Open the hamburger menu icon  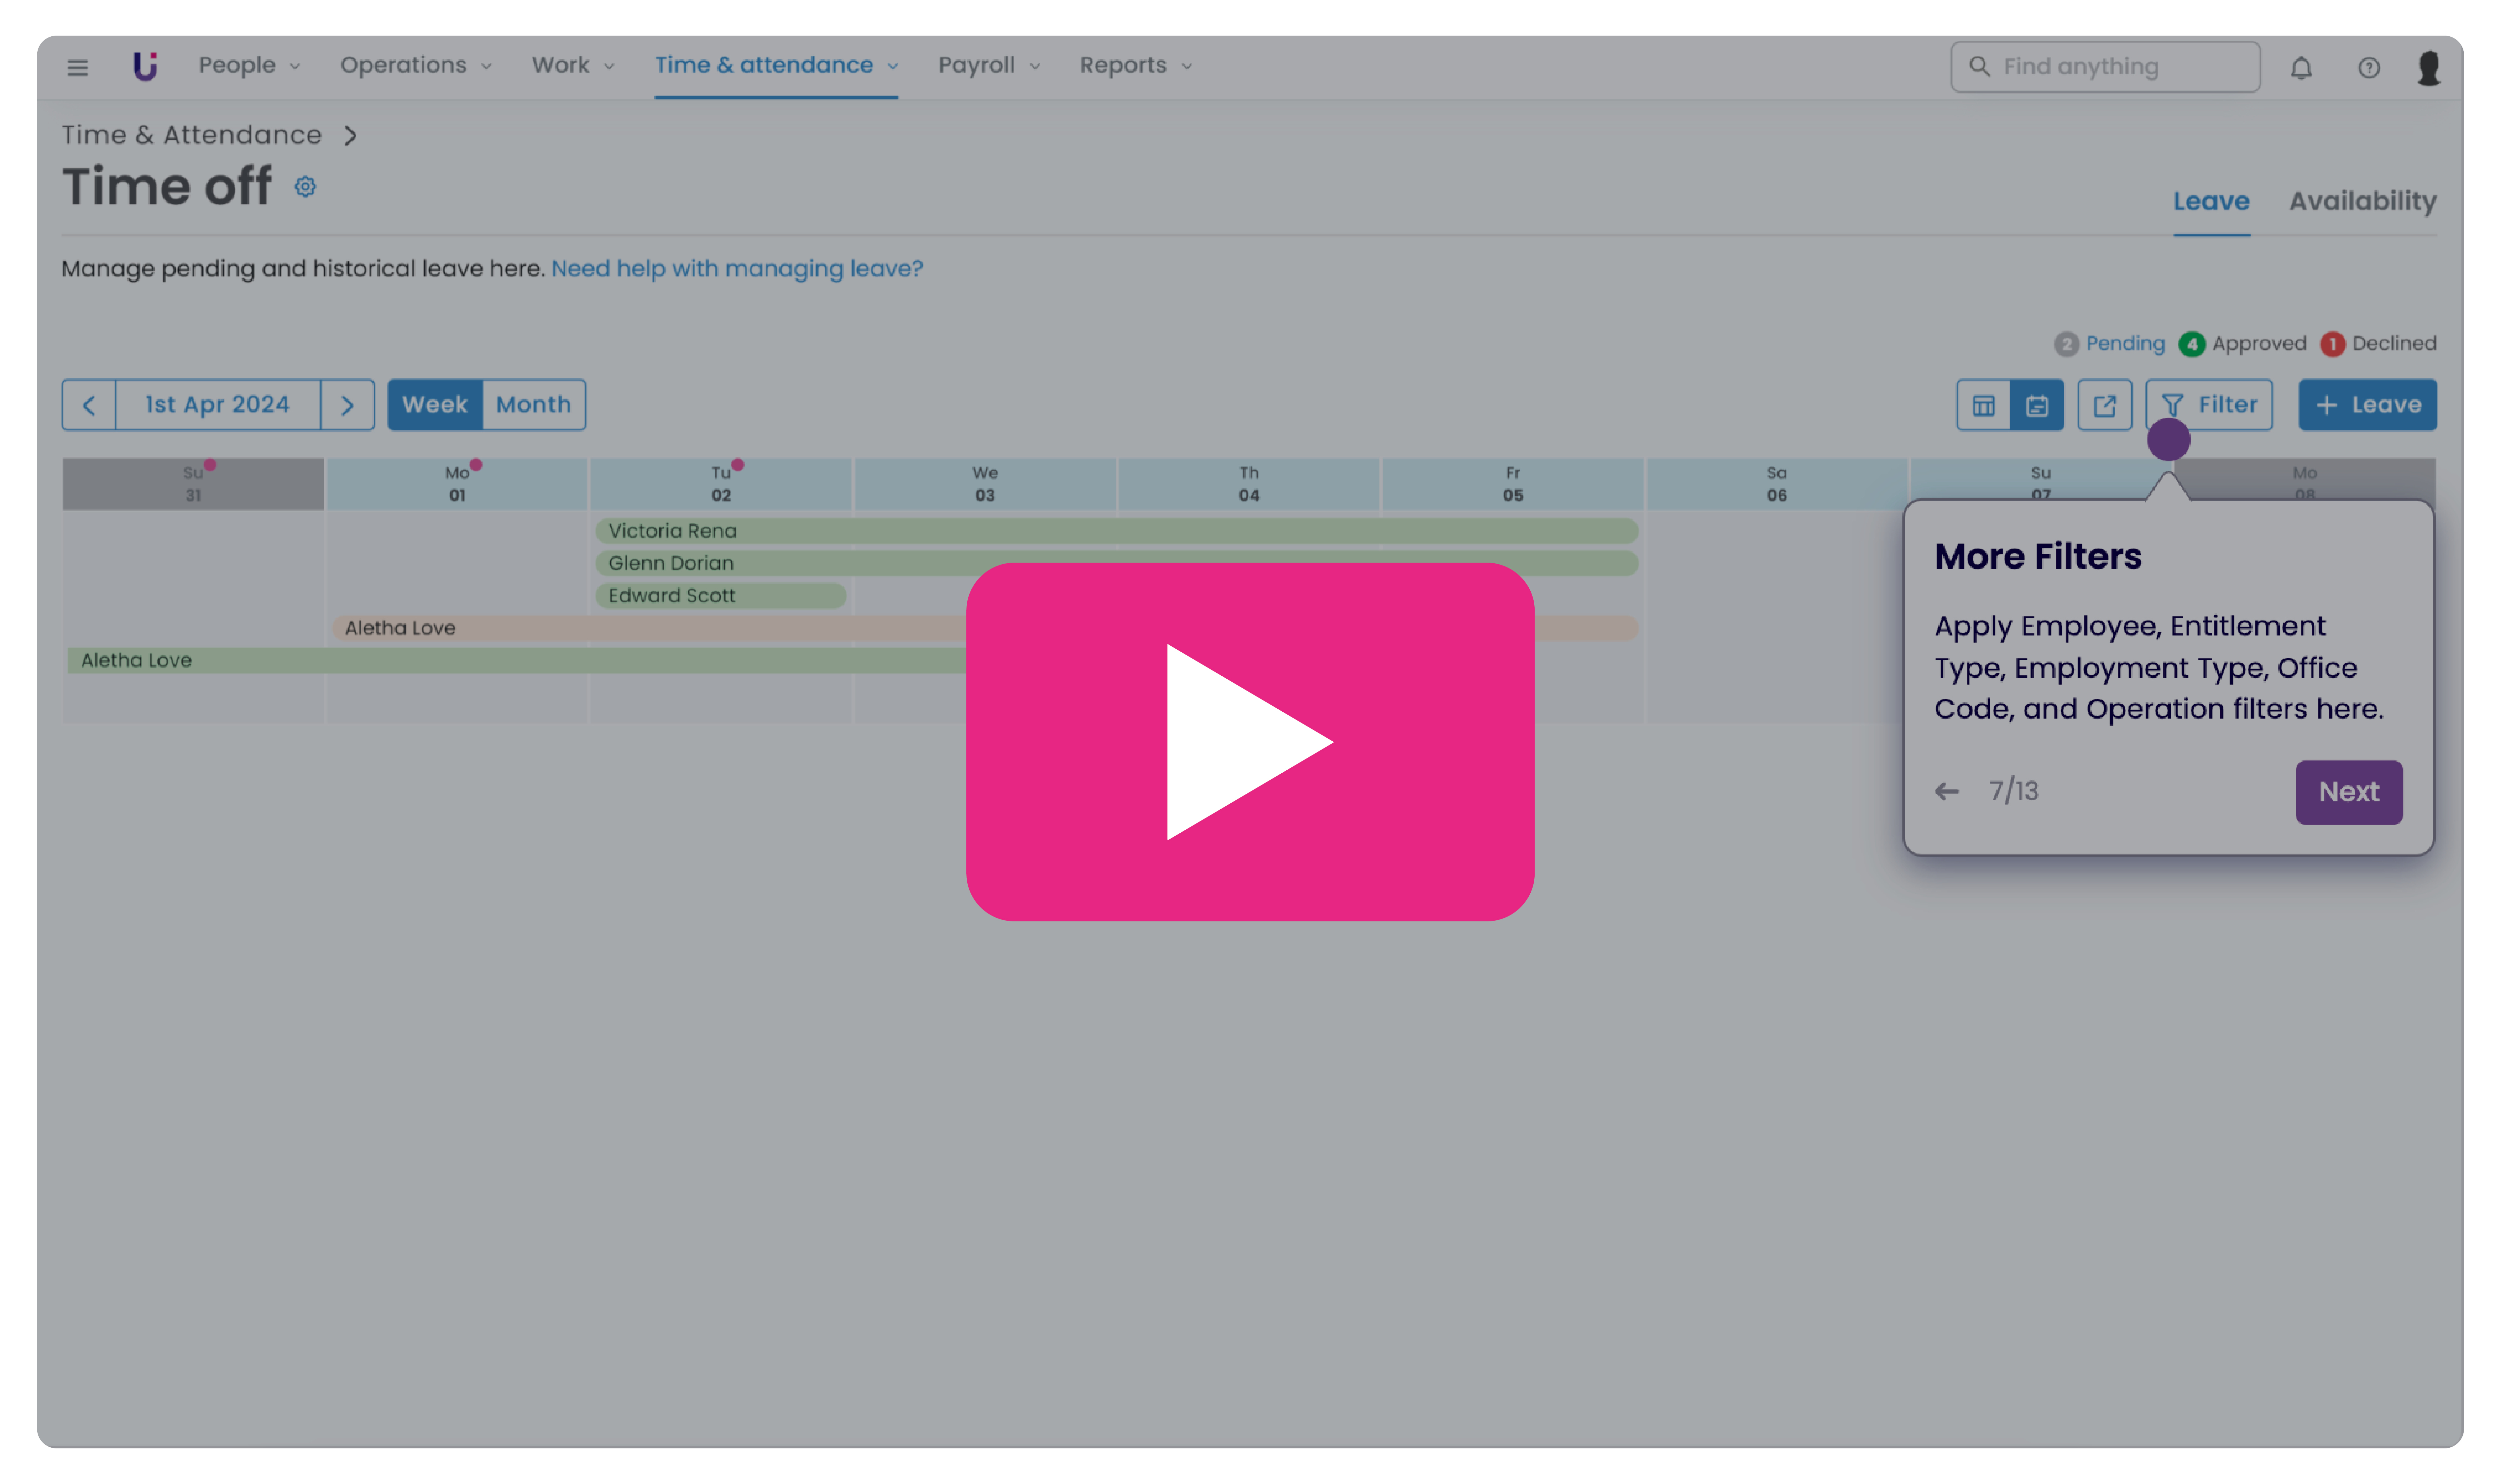[x=77, y=67]
